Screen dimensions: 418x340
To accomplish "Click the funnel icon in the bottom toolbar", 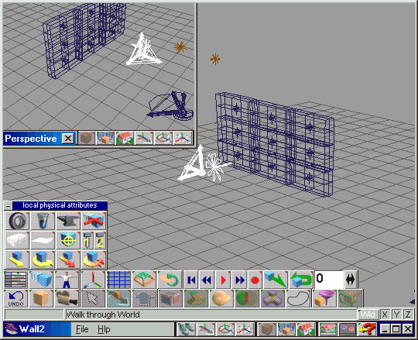I will coord(324,298).
